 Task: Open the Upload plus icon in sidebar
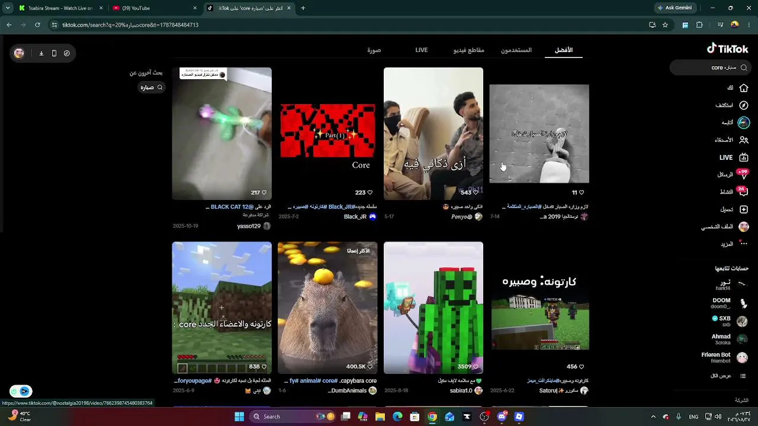coord(744,209)
